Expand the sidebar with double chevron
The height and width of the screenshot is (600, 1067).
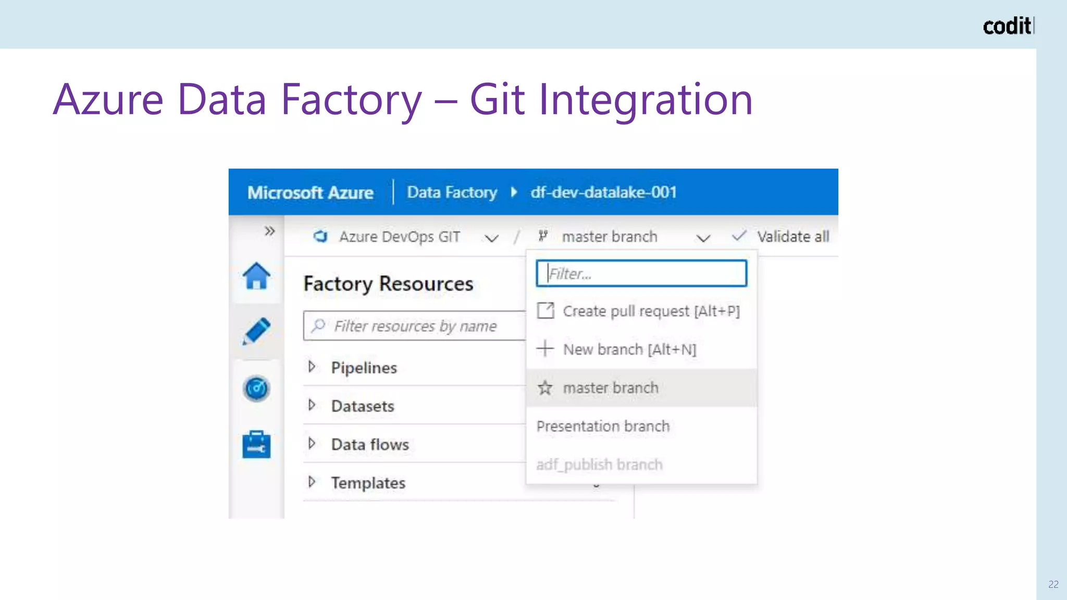coord(269,231)
